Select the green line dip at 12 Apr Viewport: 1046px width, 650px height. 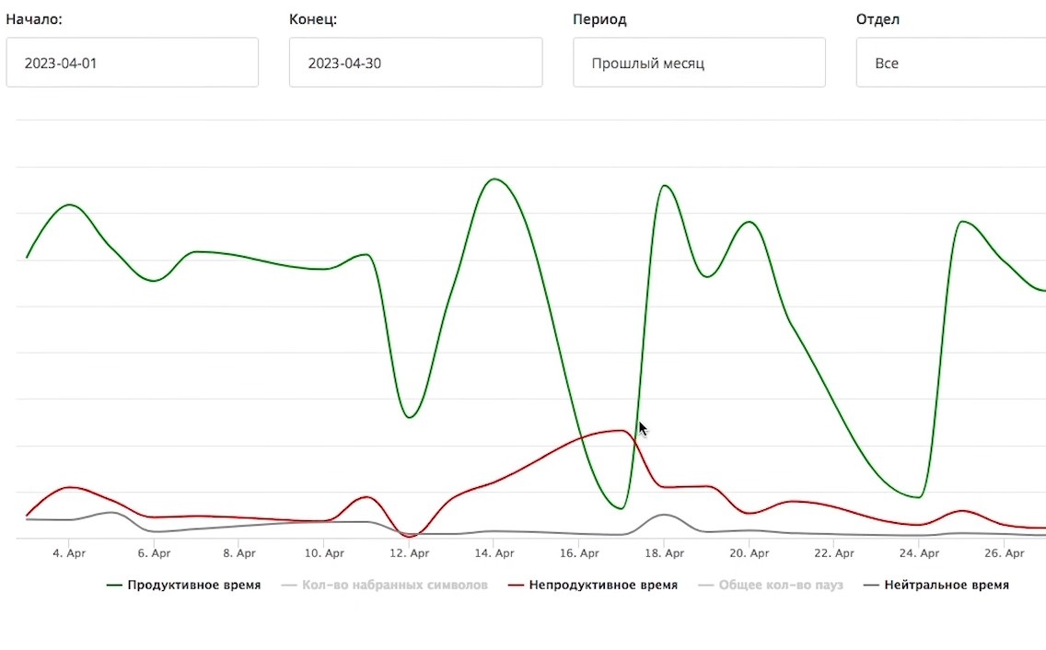[410, 417]
